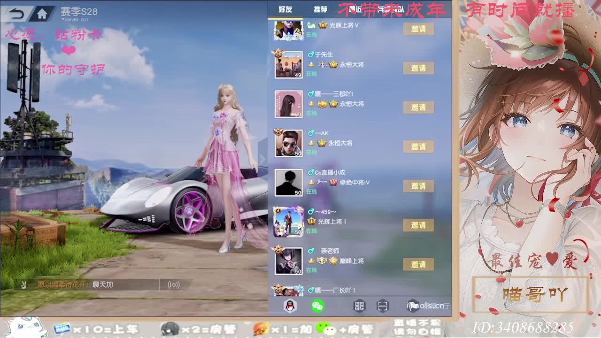Click the 喵哥吖 name plate

[531, 295]
